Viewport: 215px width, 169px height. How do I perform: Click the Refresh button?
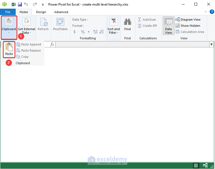pyautogui.click(x=43, y=25)
